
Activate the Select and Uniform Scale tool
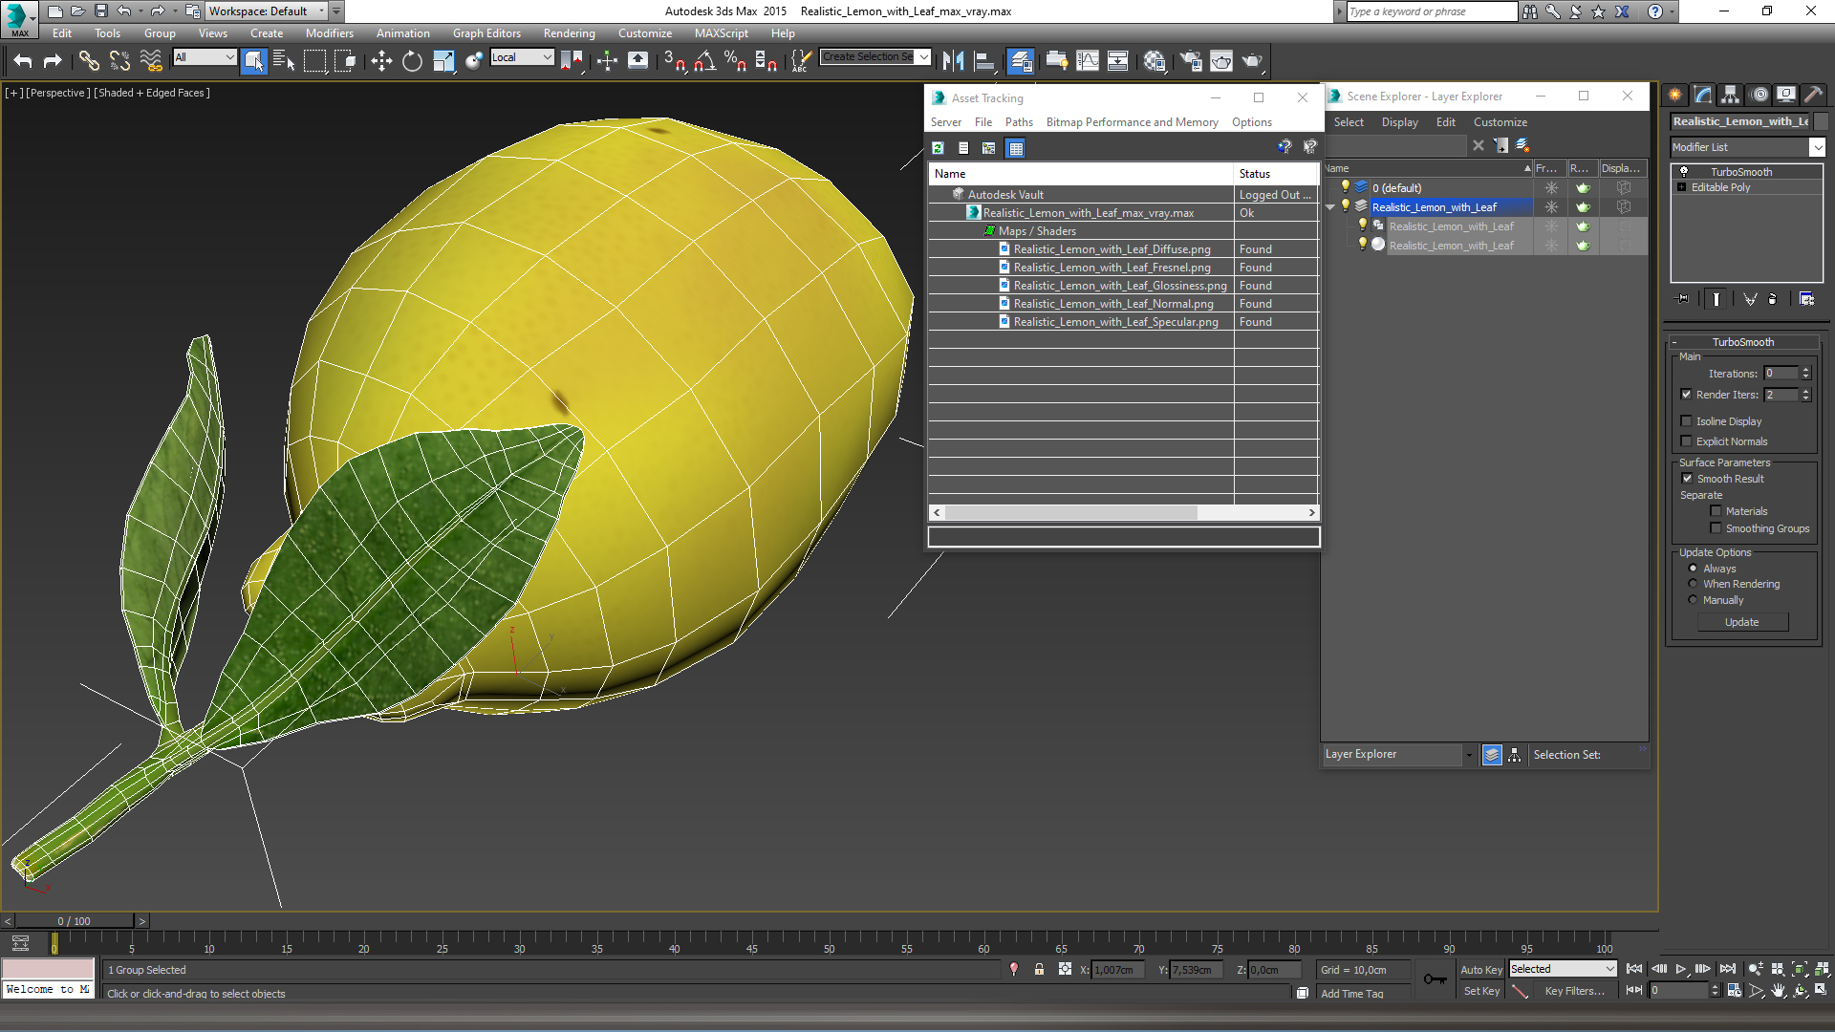point(443,61)
